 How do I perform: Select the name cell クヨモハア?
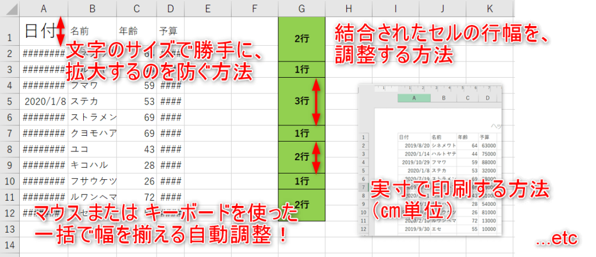[x=92, y=133]
